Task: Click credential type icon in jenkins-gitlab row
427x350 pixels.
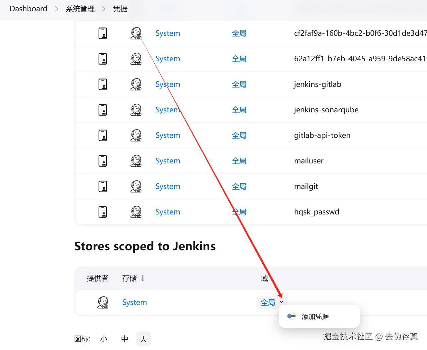Action: click(x=103, y=85)
